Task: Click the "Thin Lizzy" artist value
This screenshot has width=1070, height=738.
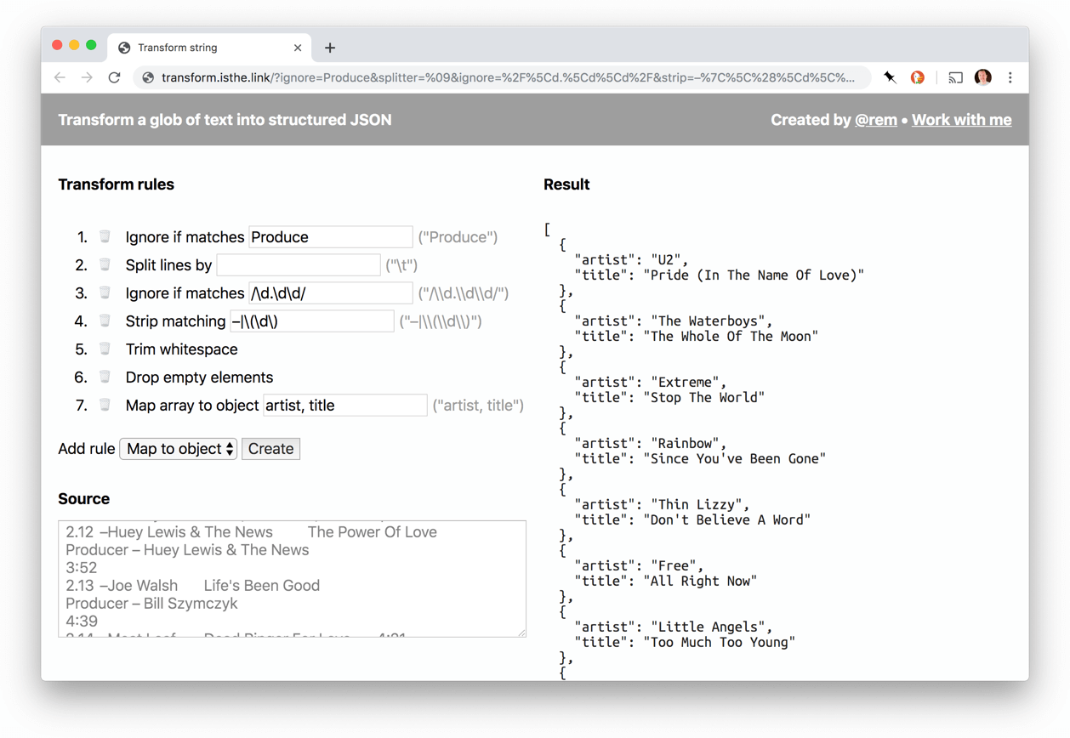Action: point(700,504)
